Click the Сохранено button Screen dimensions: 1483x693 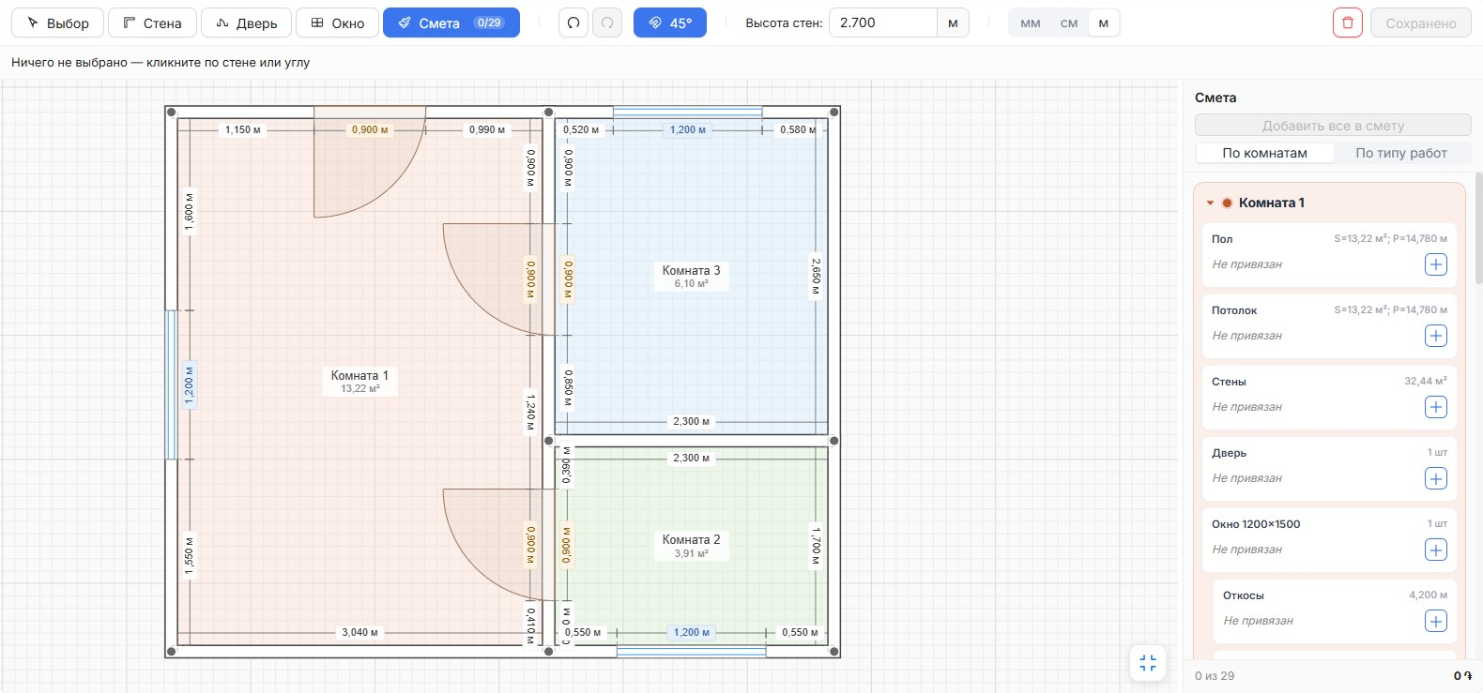(x=1421, y=23)
